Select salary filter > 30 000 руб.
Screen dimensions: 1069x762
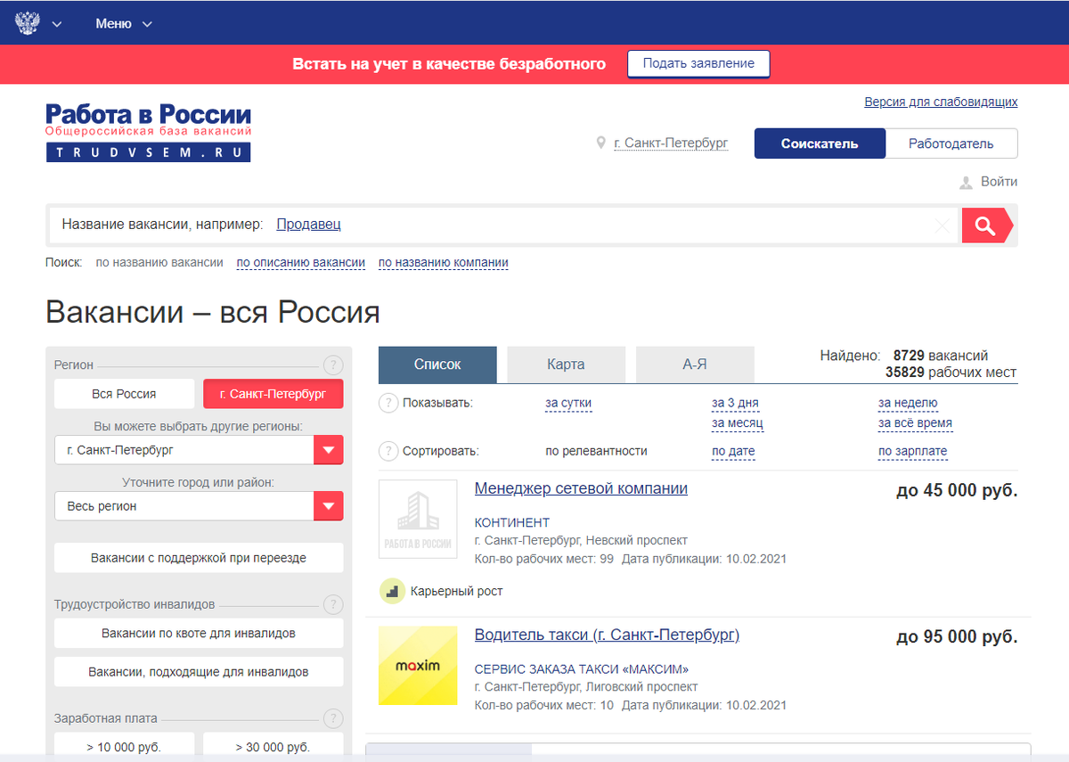tap(273, 747)
